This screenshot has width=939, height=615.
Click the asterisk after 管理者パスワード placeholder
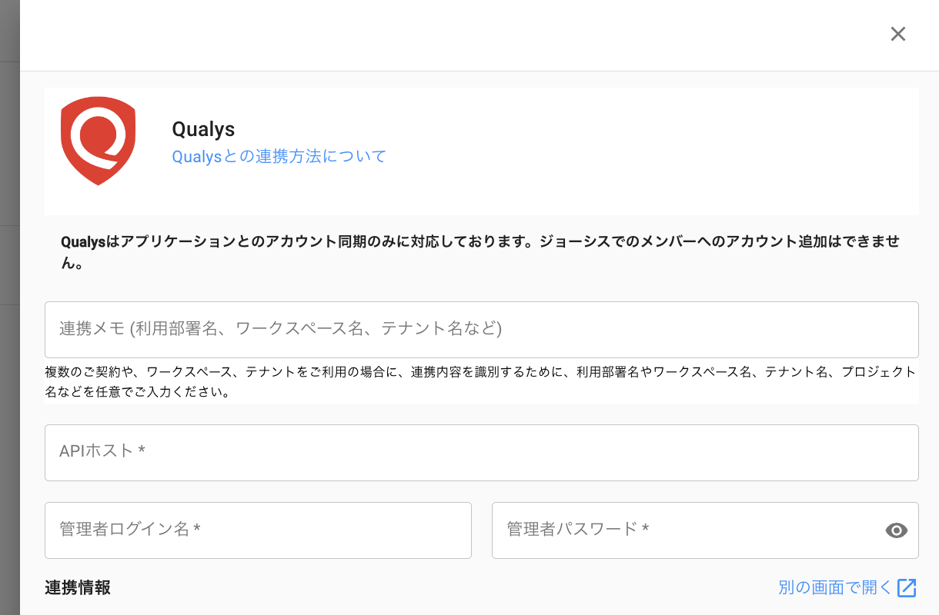645,530
